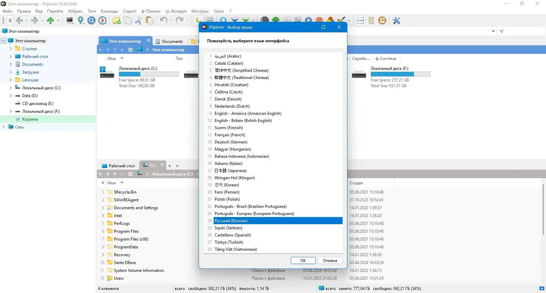Click the address bar field
This screenshot has height=293, width=546.
pyautogui.click(x=246, y=31)
